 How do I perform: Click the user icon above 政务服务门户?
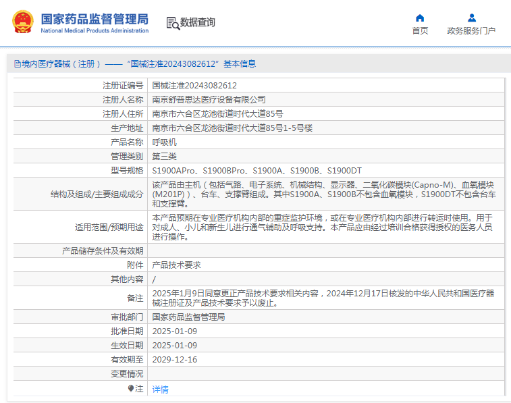tap(471, 18)
